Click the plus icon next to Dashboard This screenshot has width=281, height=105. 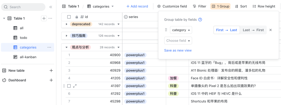tap(51, 80)
